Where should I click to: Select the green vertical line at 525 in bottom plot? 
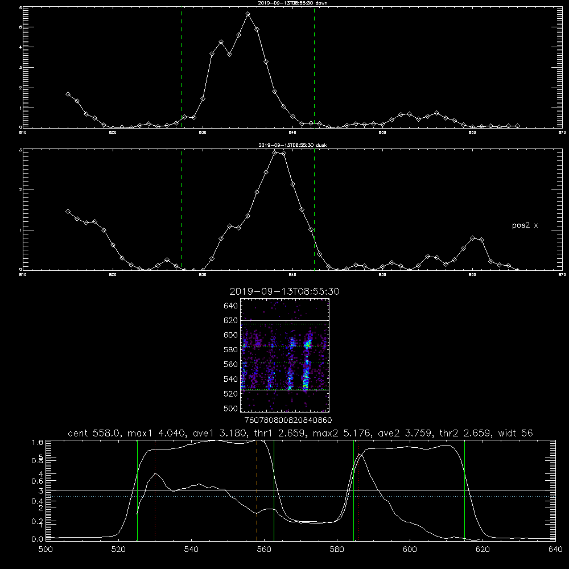click(x=137, y=490)
